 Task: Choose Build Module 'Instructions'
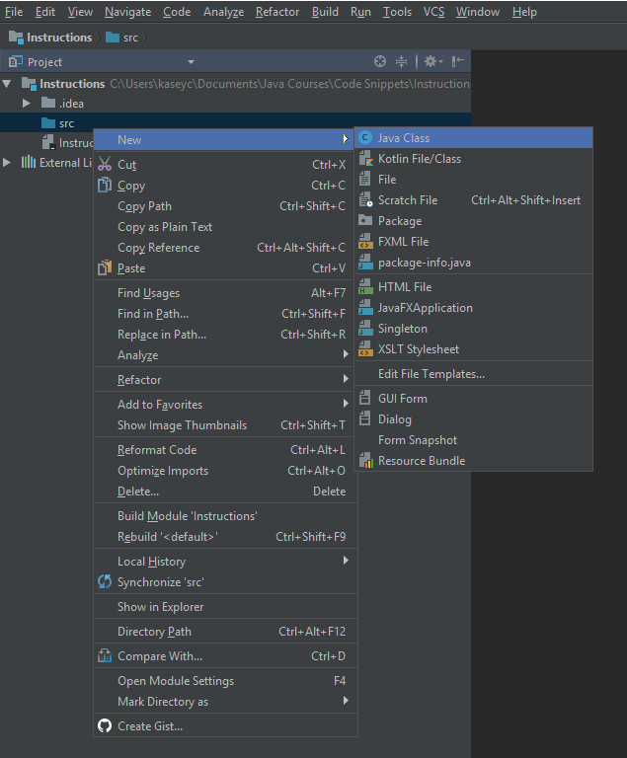pos(225,516)
